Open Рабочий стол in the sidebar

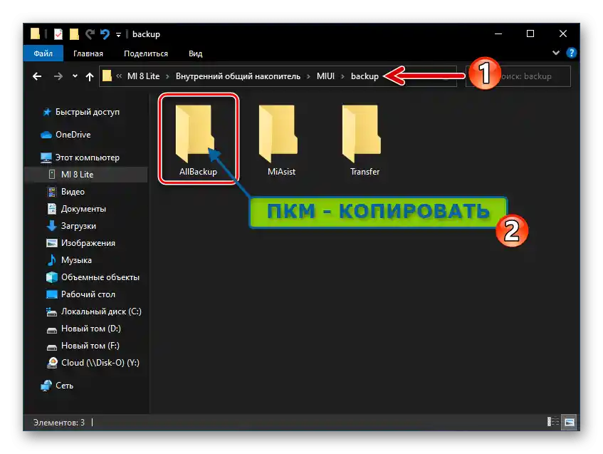coord(80,294)
